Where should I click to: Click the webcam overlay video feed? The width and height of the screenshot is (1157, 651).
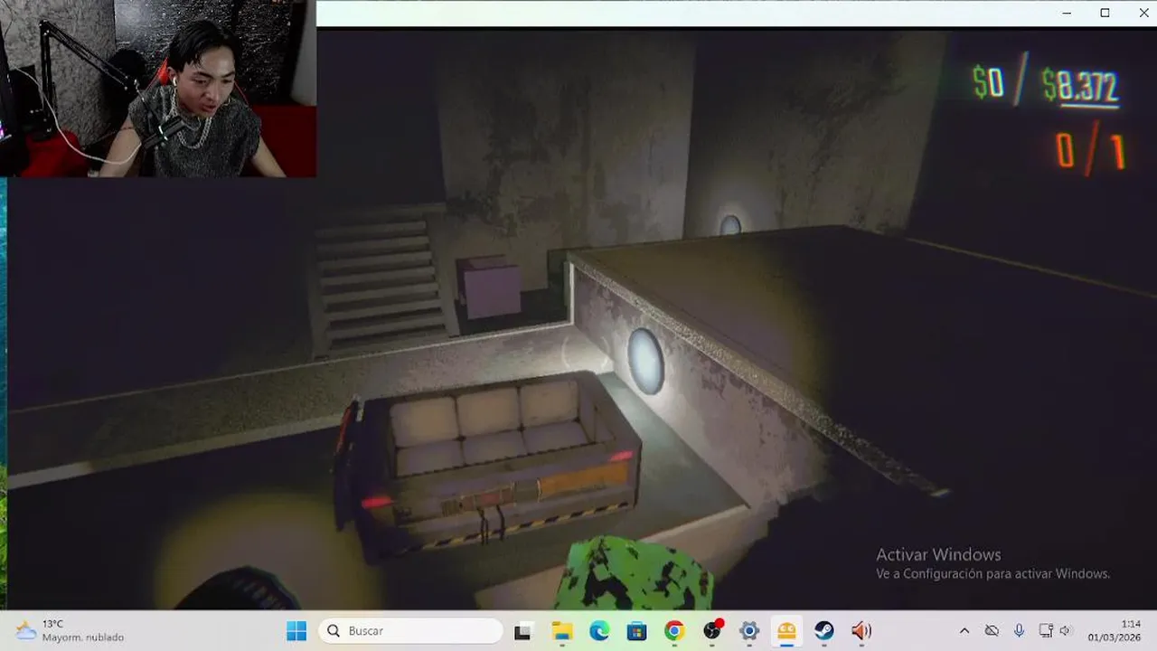[x=158, y=89]
